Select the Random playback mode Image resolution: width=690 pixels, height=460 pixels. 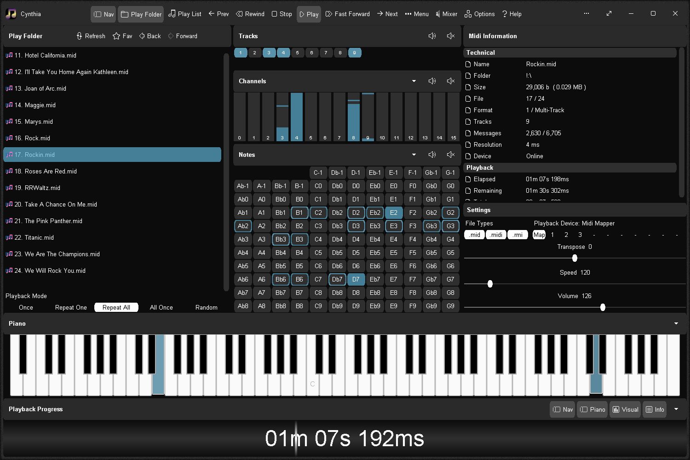[206, 307]
